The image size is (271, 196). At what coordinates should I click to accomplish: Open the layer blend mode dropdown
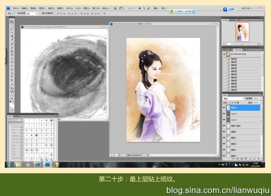[233, 98]
